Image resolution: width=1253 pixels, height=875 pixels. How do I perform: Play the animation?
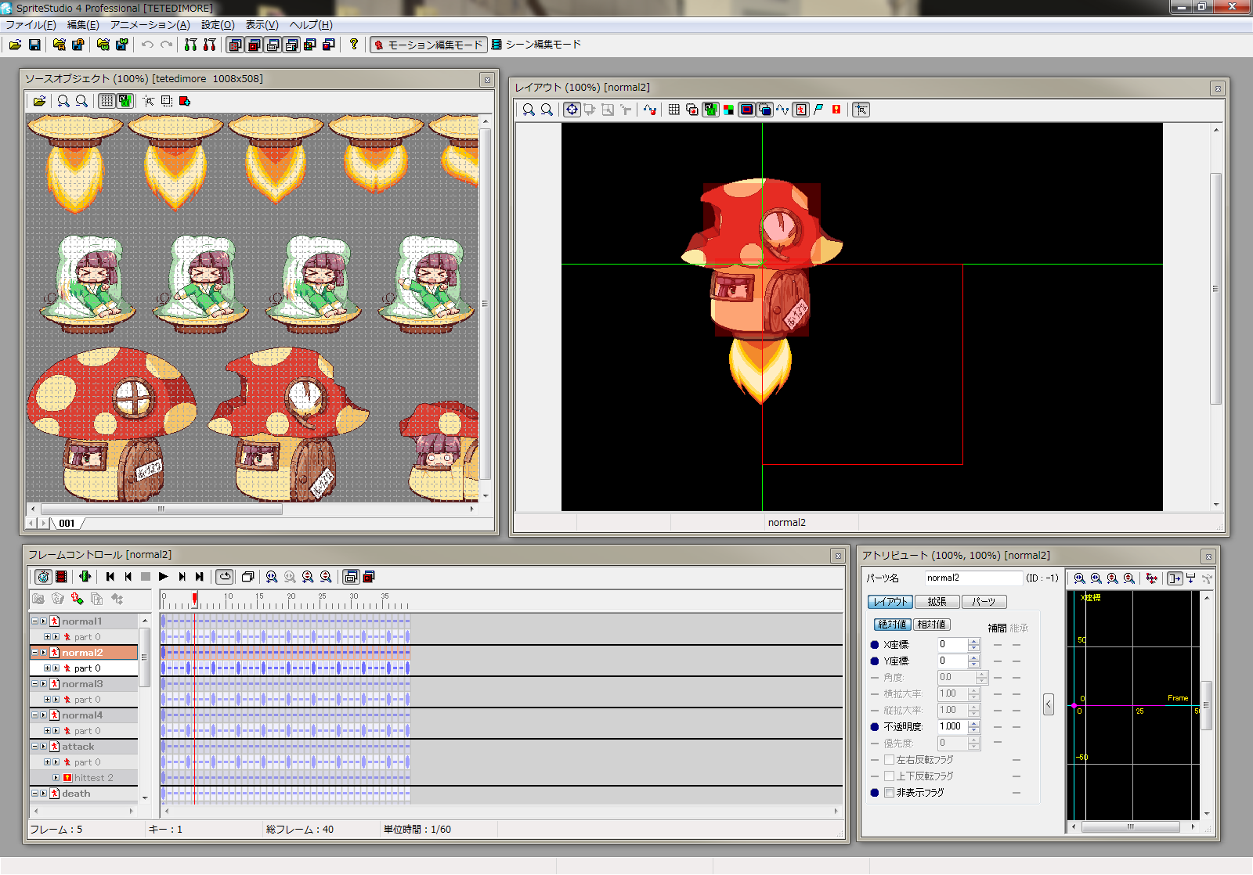point(164,577)
